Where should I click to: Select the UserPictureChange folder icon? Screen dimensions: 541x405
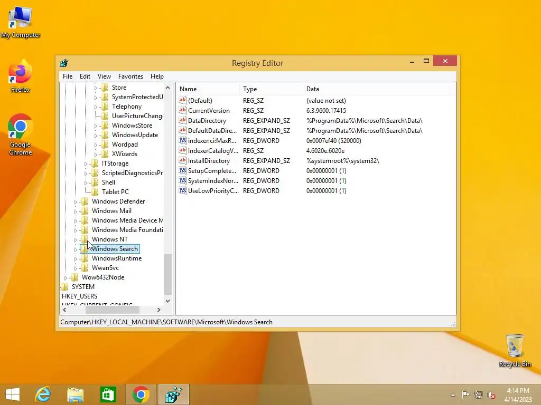click(105, 116)
